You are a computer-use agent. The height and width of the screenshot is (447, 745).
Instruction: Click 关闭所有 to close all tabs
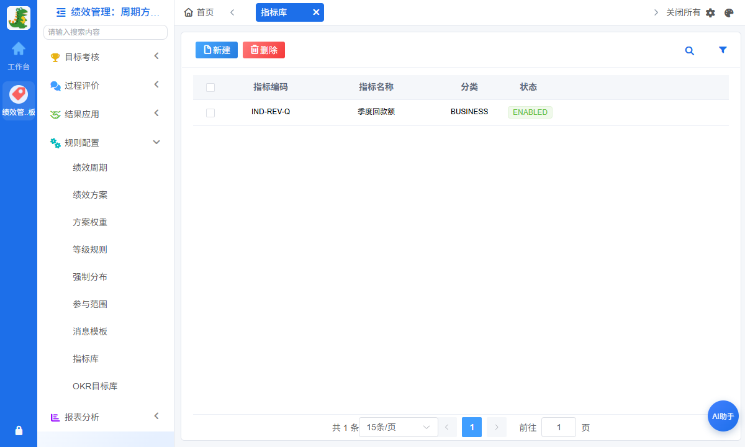(x=683, y=12)
